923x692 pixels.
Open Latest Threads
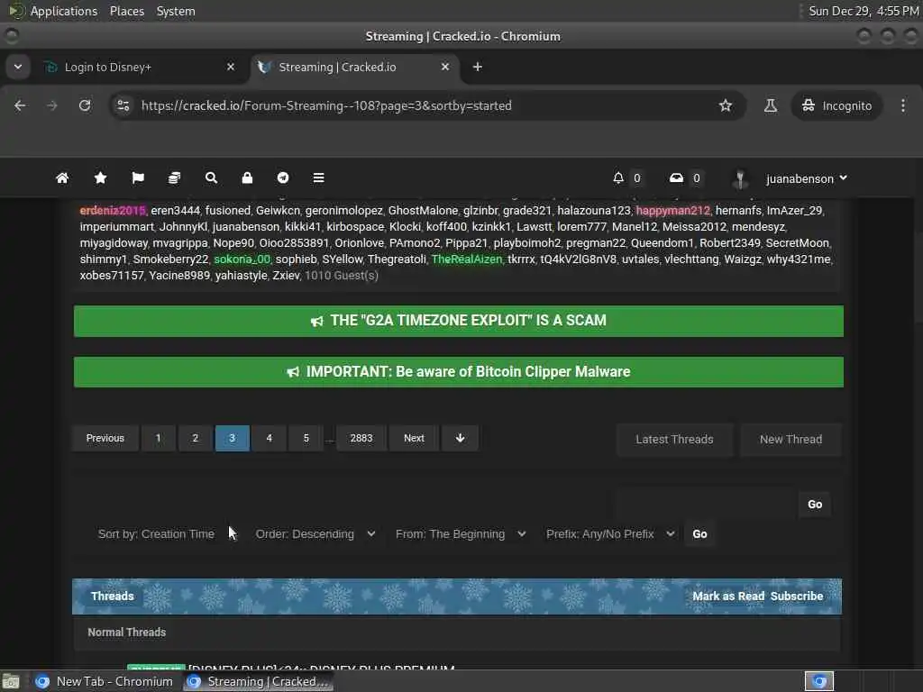[674, 439]
